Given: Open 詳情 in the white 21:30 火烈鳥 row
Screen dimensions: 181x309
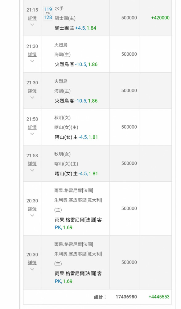Looking at the screenshot, I should 32,54.
